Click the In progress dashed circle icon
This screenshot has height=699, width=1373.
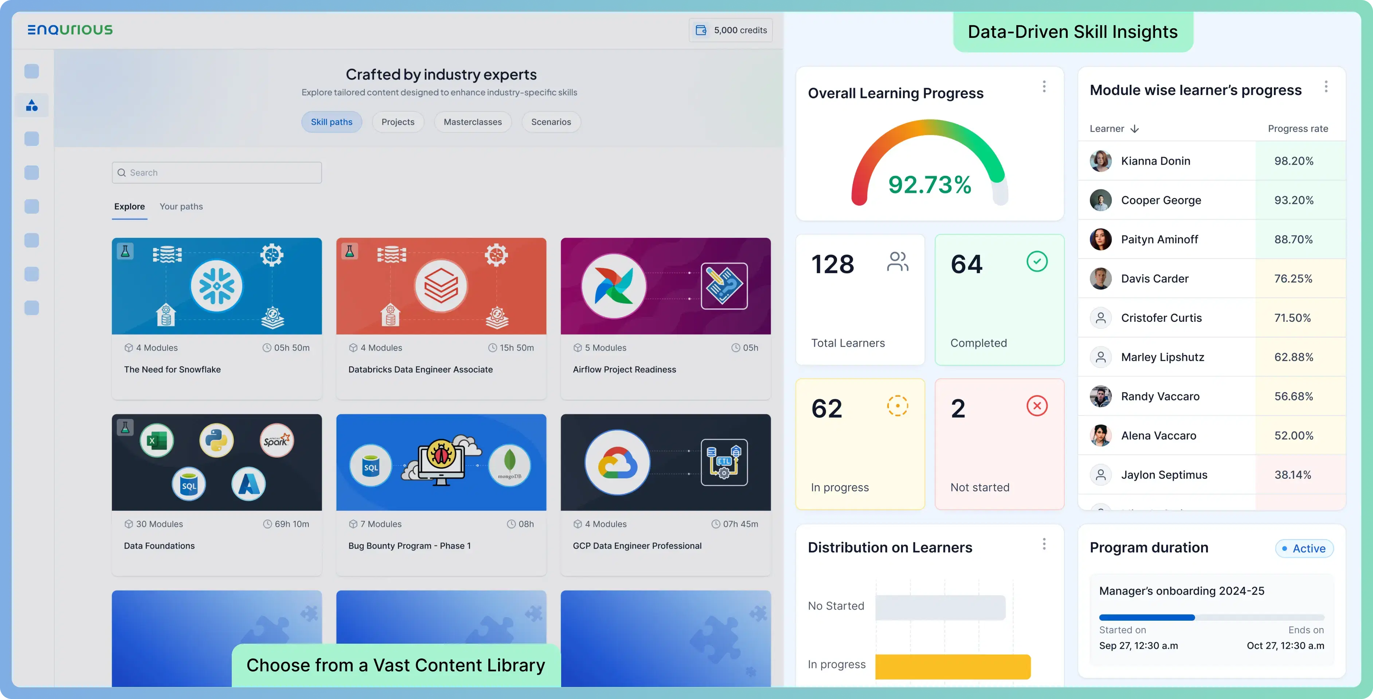[897, 406]
